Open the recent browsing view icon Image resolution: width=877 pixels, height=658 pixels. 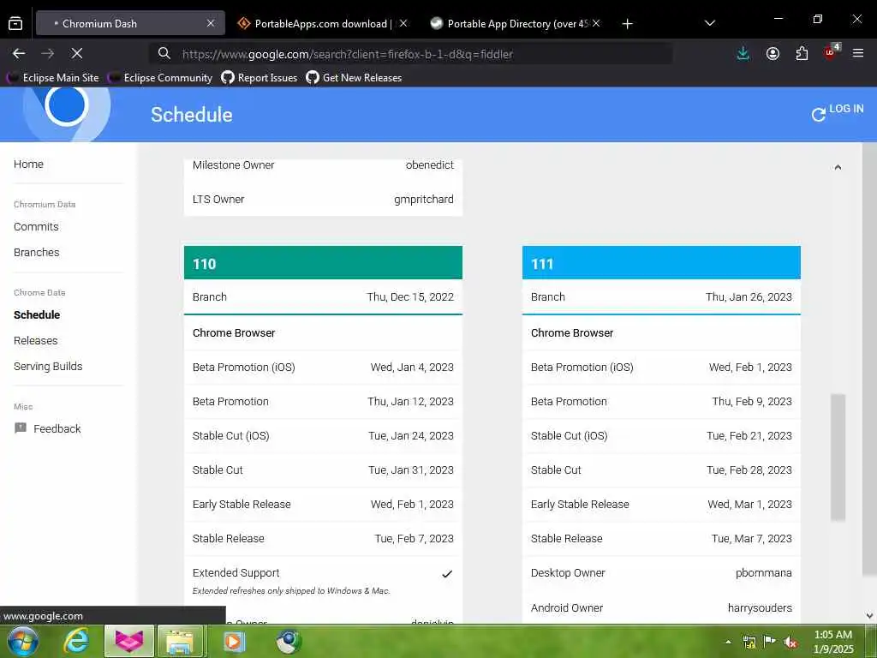point(15,23)
